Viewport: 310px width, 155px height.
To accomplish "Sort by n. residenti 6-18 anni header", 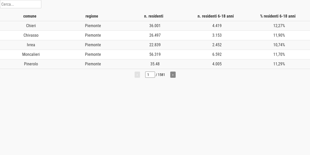I will pyautogui.click(x=216, y=16).
